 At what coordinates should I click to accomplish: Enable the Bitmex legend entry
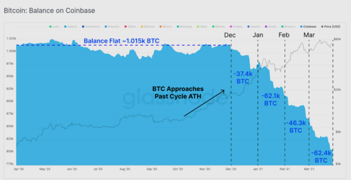[x=219, y=27]
